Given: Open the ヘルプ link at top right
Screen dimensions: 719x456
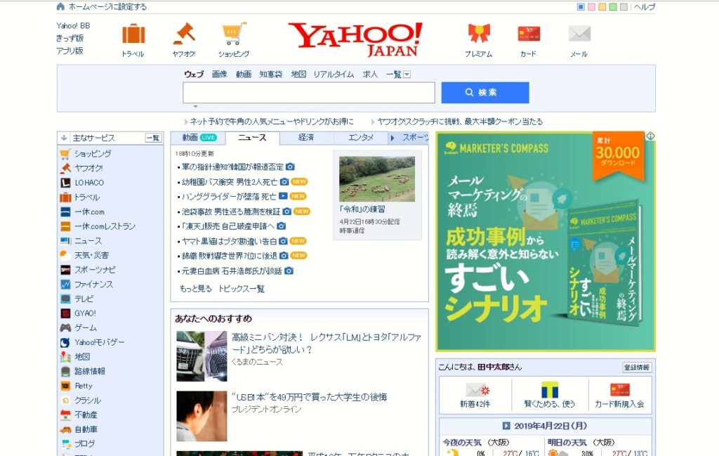Looking at the screenshot, I should tap(645, 7).
